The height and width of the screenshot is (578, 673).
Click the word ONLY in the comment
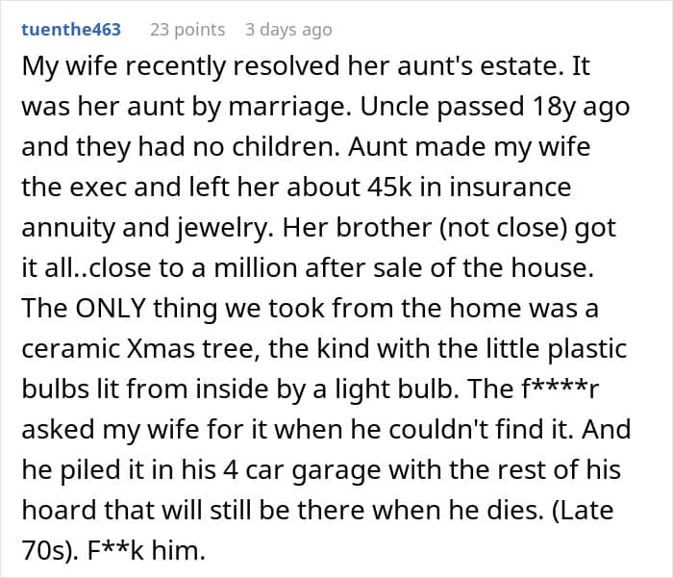[111, 308]
